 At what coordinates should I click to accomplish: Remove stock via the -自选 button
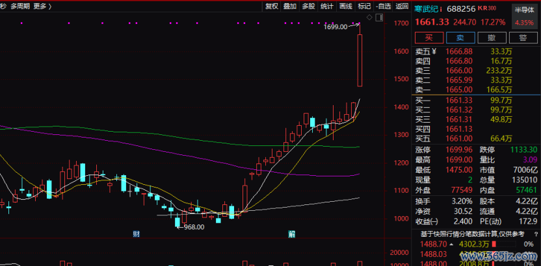tap(384, 6)
